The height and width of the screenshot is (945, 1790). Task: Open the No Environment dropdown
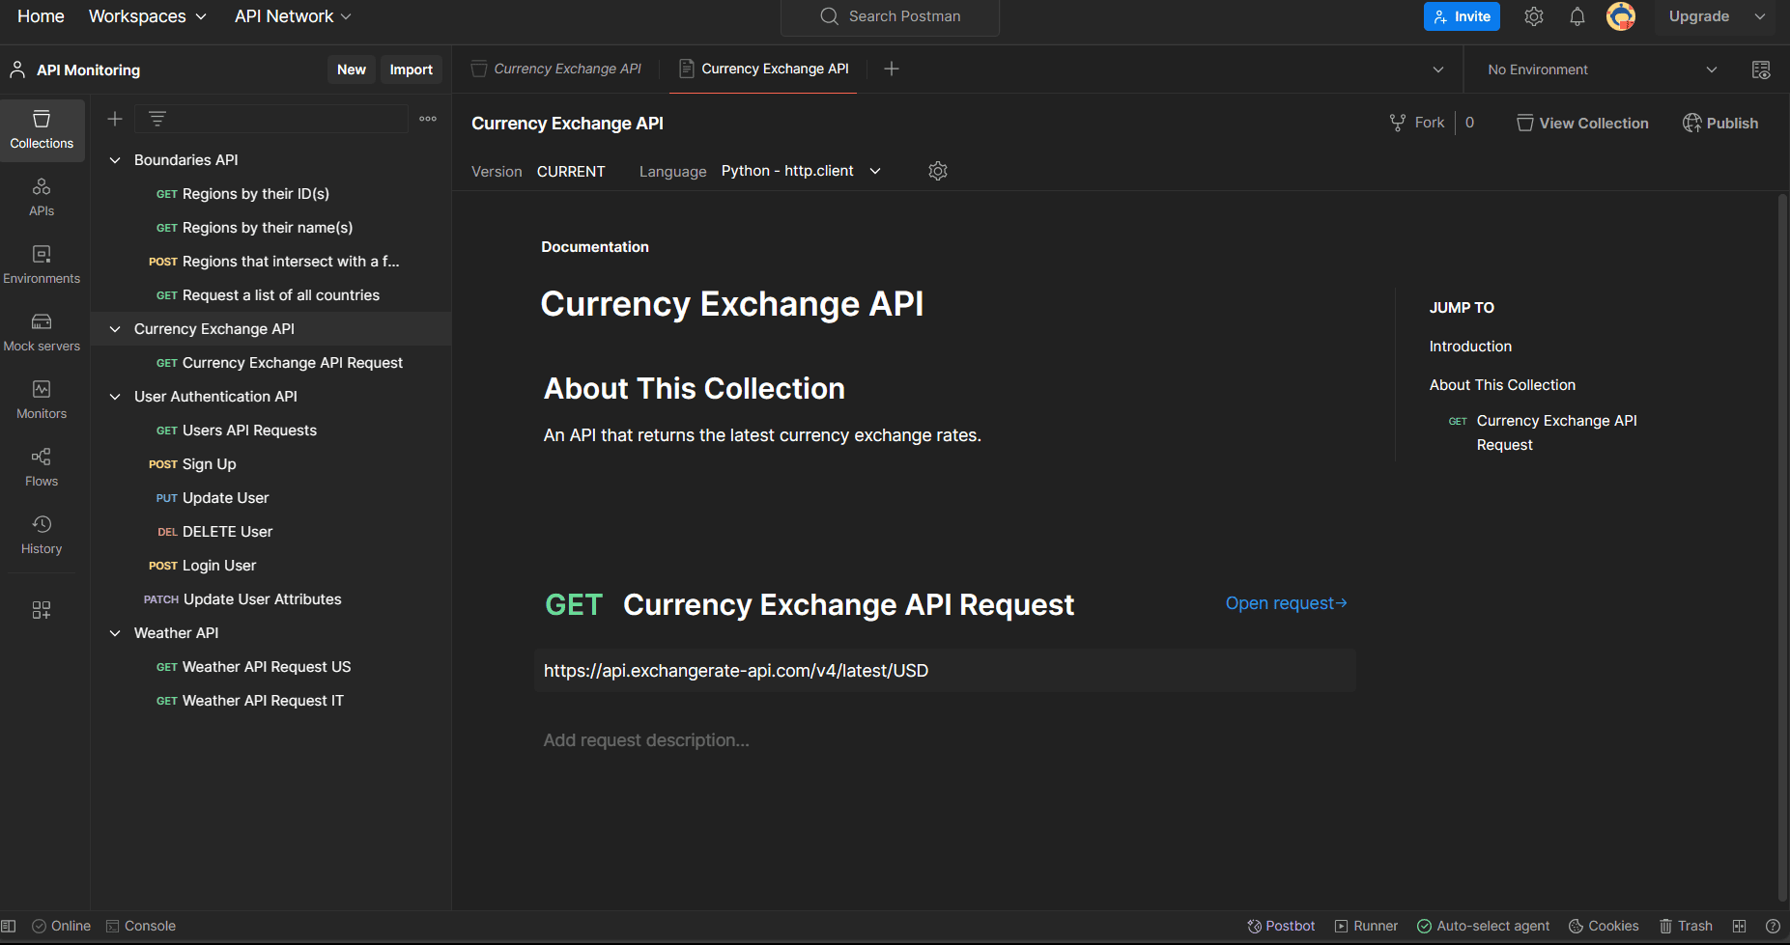(x=1602, y=69)
